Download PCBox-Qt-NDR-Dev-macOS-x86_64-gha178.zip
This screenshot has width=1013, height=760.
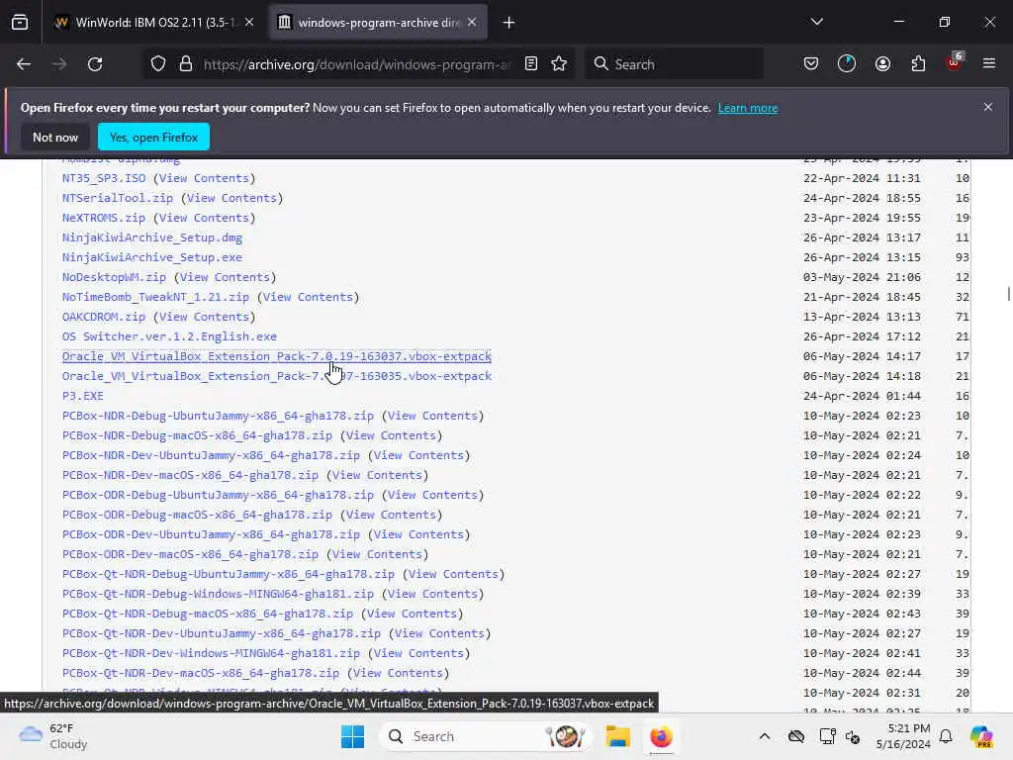200,673
